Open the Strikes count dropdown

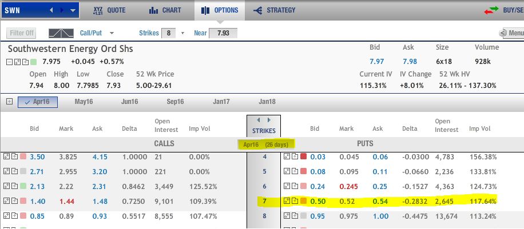[183, 33]
